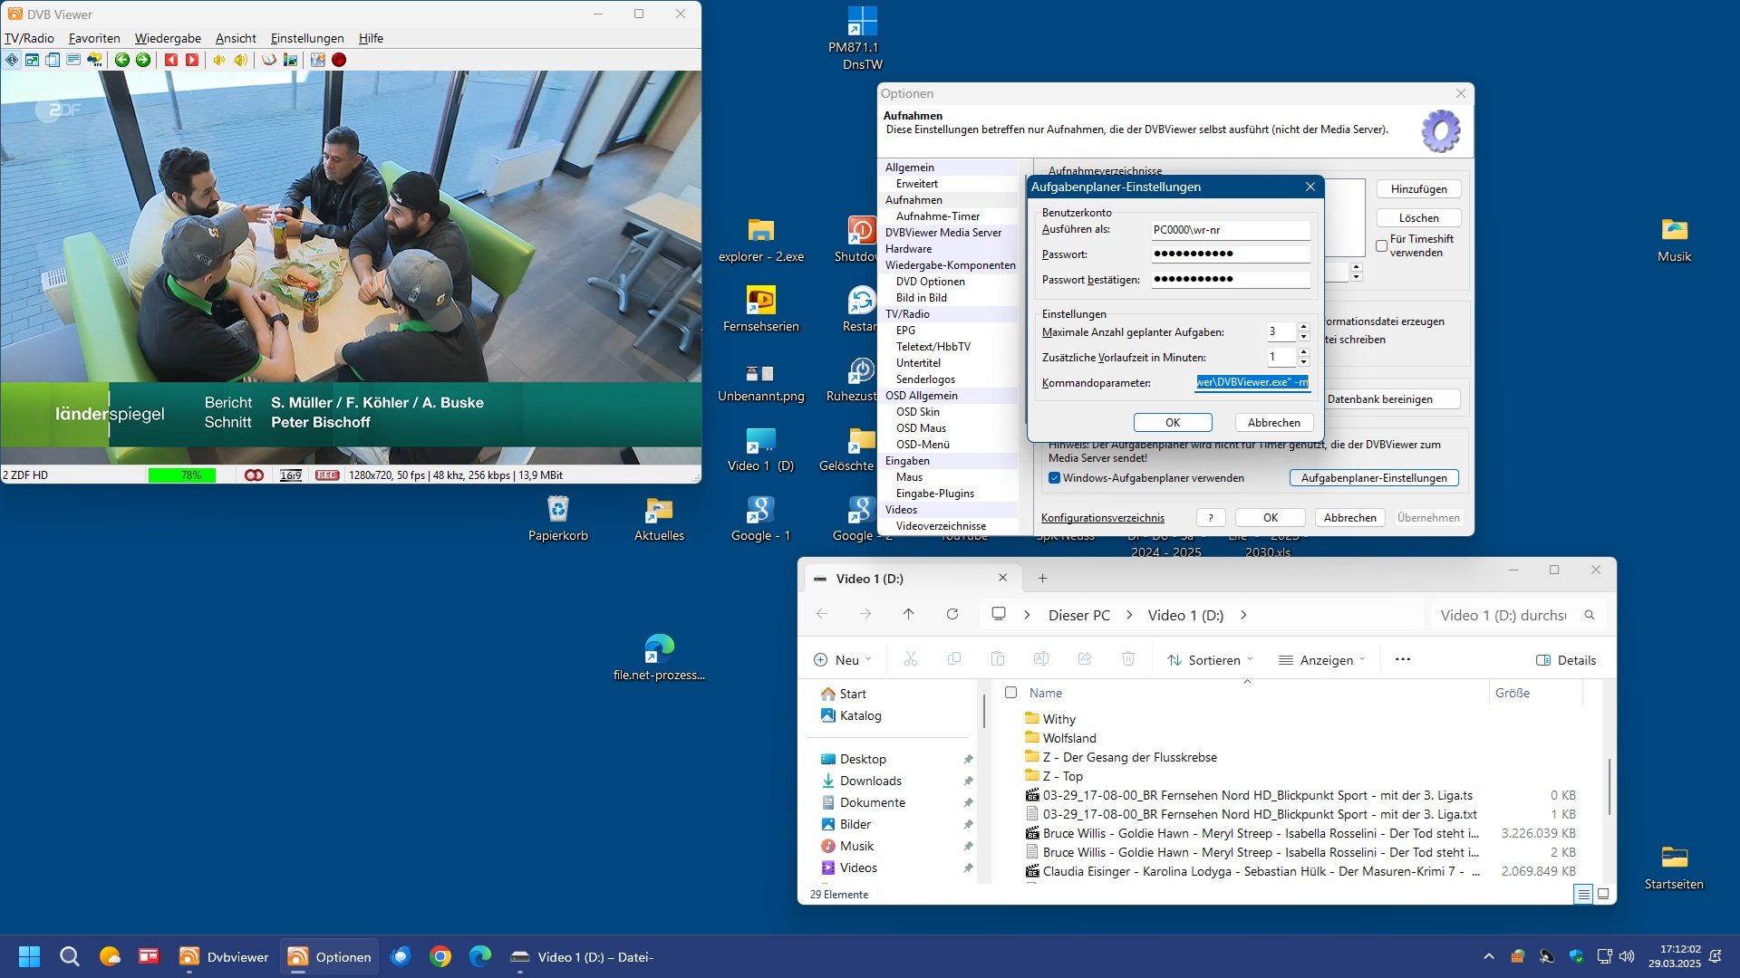The height and width of the screenshot is (978, 1740).
Task: Open the Einstellungen menu in DVB Viewer
Action: [x=307, y=38]
